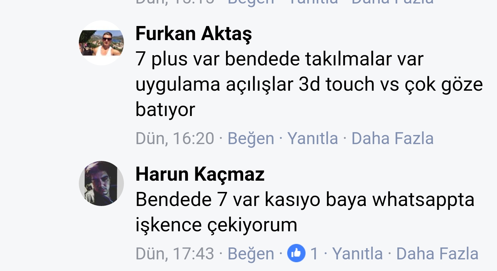Like Furkan Aktaş's comment with Beğen
This screenshot has width=497, height=271.
[x=251, y=138]
